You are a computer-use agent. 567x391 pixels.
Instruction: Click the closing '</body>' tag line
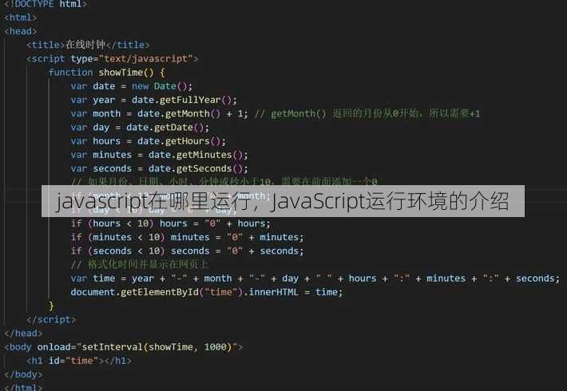[x=23, y=374]
